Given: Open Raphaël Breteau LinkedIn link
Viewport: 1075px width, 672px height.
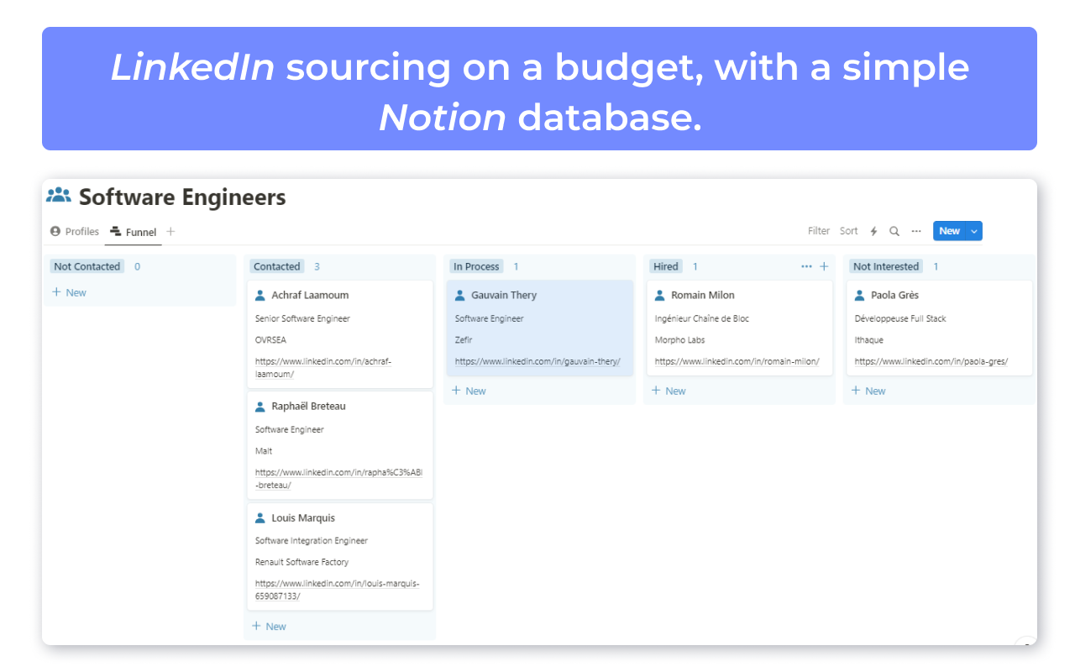Looking at the screenshot, I should [x=338, y=478].
